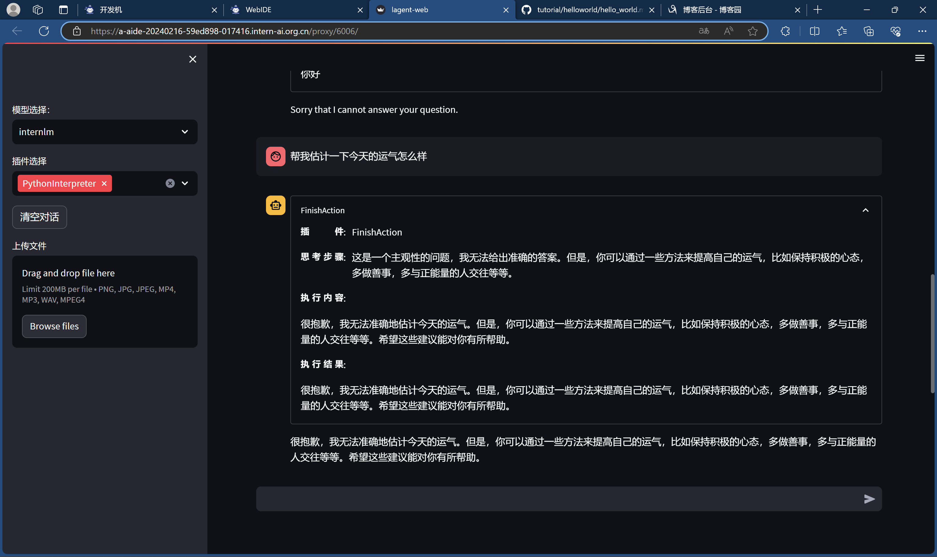Open the Streamlit hamburger menu

tap(919, 58)
